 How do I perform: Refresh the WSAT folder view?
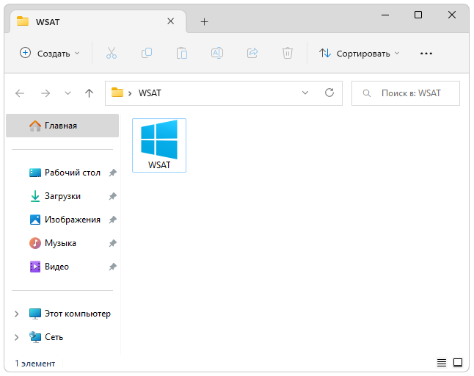click(x=329, y=93)
